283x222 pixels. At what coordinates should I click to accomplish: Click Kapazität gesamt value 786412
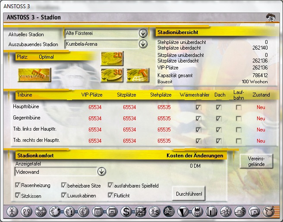(260, 75)
